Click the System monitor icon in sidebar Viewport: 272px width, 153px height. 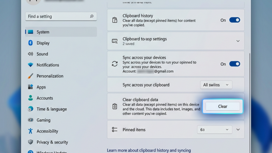pos(31,32)
